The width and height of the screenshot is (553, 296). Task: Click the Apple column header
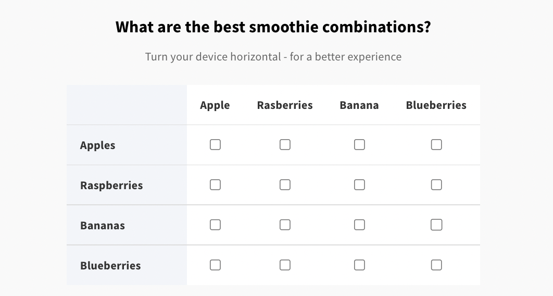(215, 105)
